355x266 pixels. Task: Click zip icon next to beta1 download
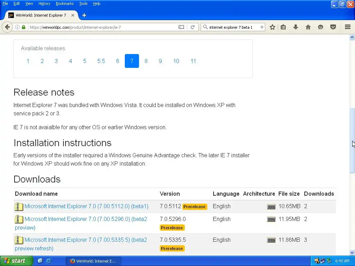(x=19, y=206)
